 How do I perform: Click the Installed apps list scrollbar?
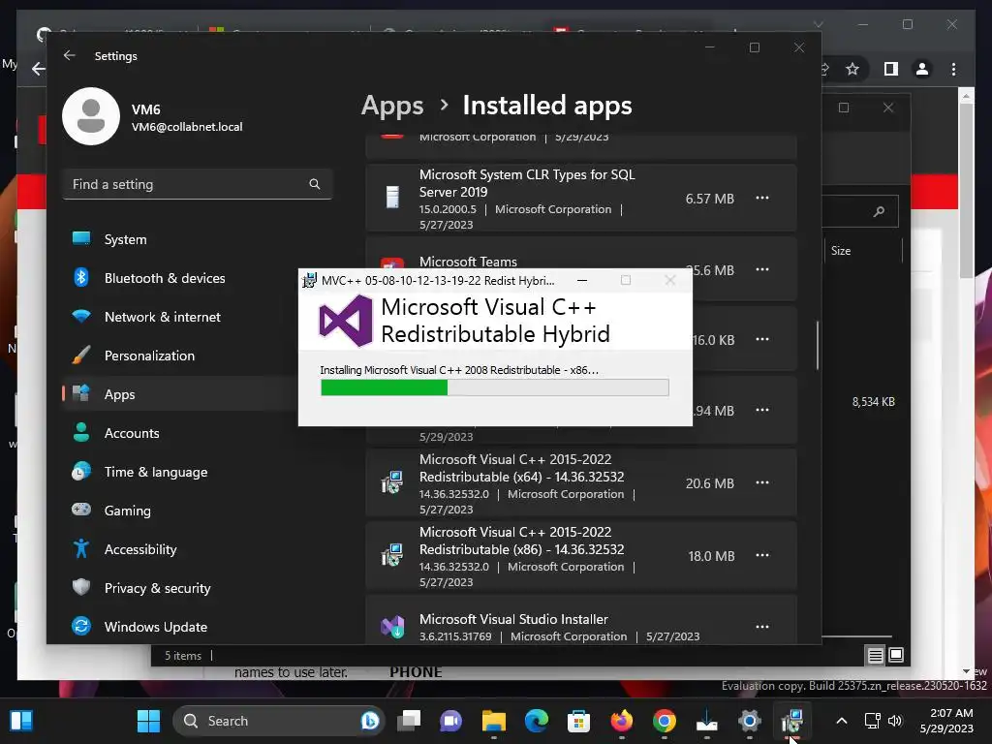818,346
